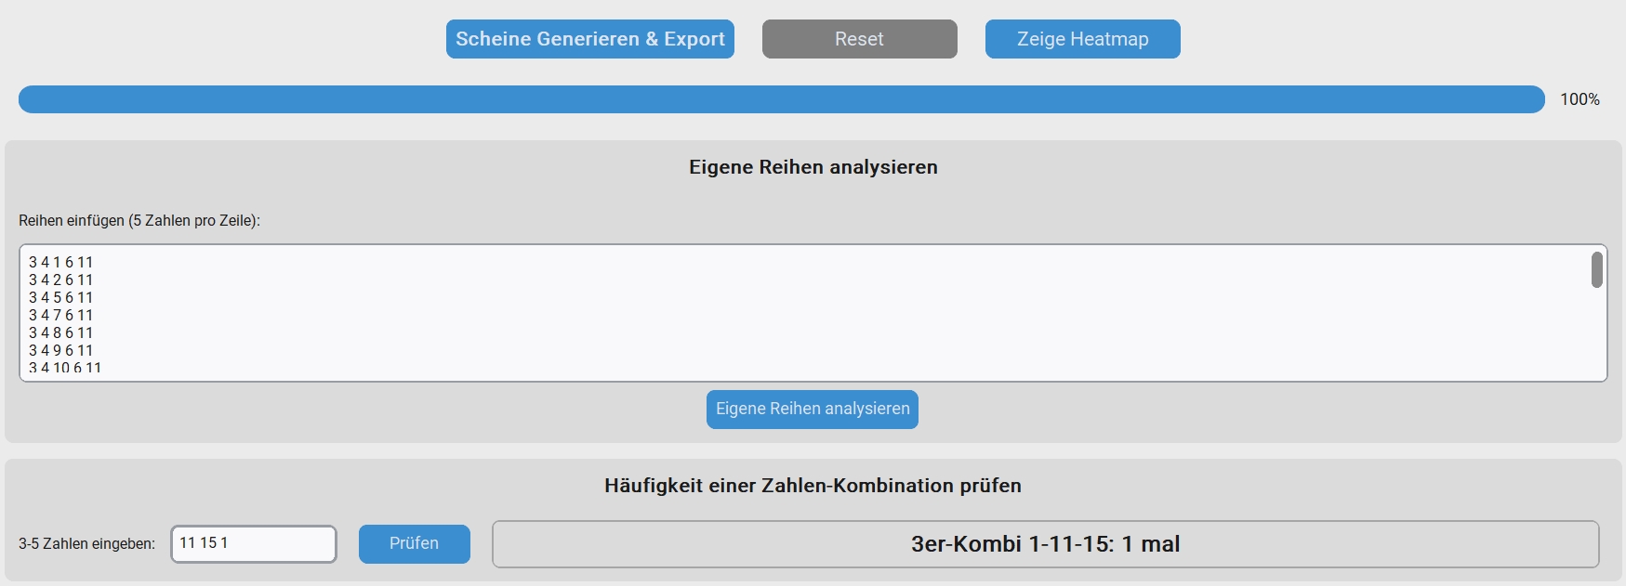Focus the '3-5 Zahlen eingeben' input field

tap(253, 544)
